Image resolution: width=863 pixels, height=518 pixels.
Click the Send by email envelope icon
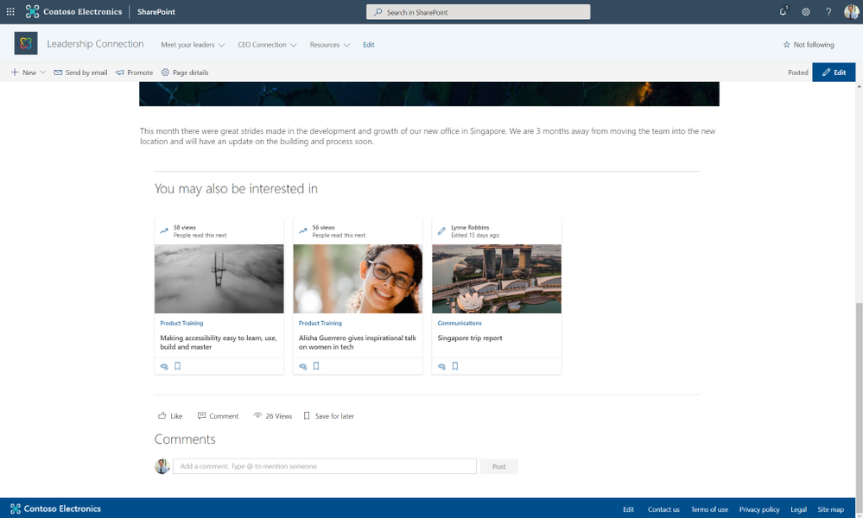[58, 72]
